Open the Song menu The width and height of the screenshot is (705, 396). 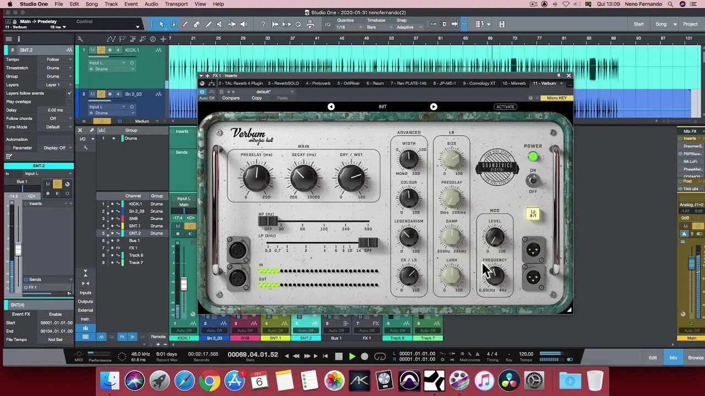(91, 4)
